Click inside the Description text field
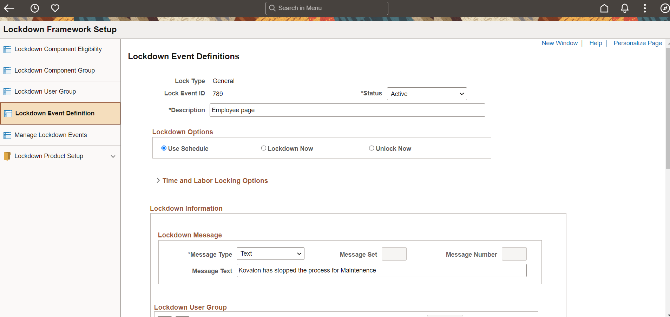Viewport: 670px width, 317px height. 347,110
